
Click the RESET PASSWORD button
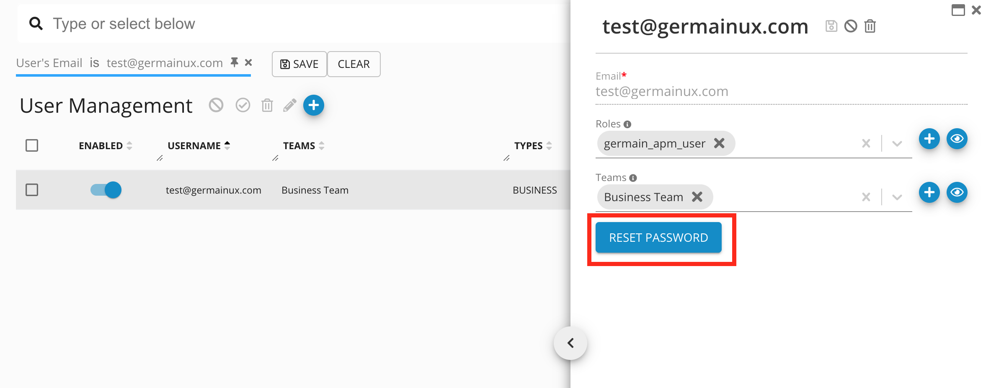point(658,238)
